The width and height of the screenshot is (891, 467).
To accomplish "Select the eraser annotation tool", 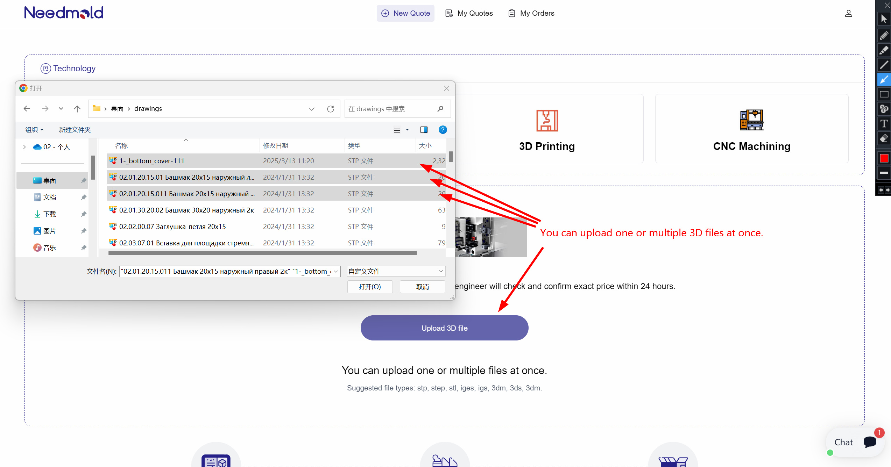I will (x=884, y=139).
